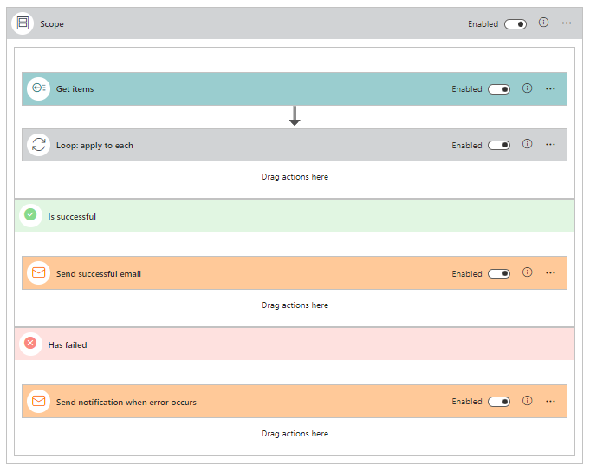The image size is (590, 472).
Task: Show info for Get items action
Action: pos(527,88)
